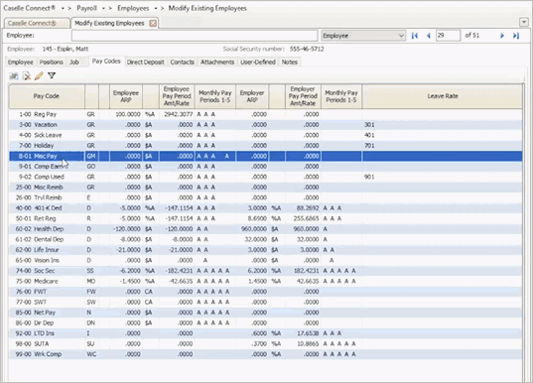Open the Employee search type dropdown
This screenshot has width=533, height=383.
363,36
